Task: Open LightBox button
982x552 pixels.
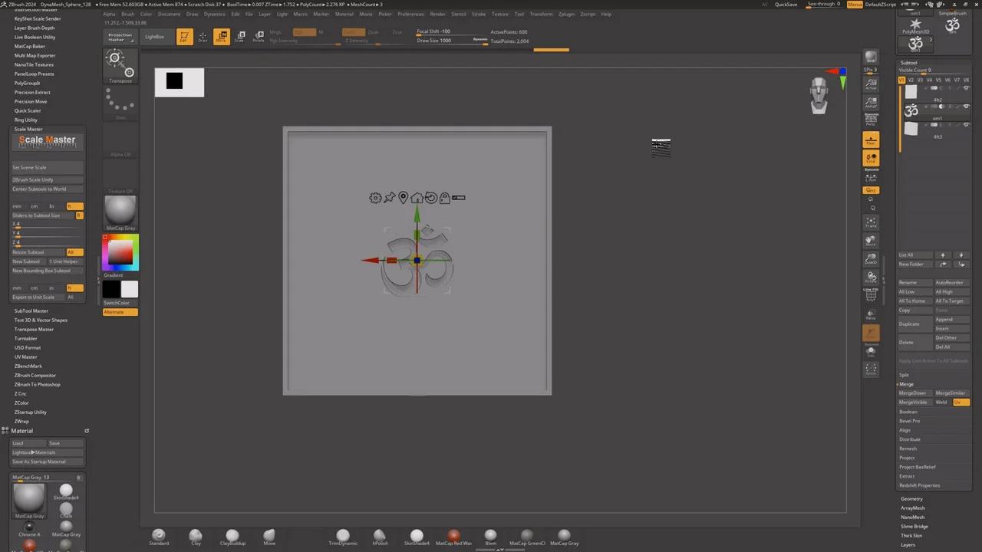Action: 155,37
